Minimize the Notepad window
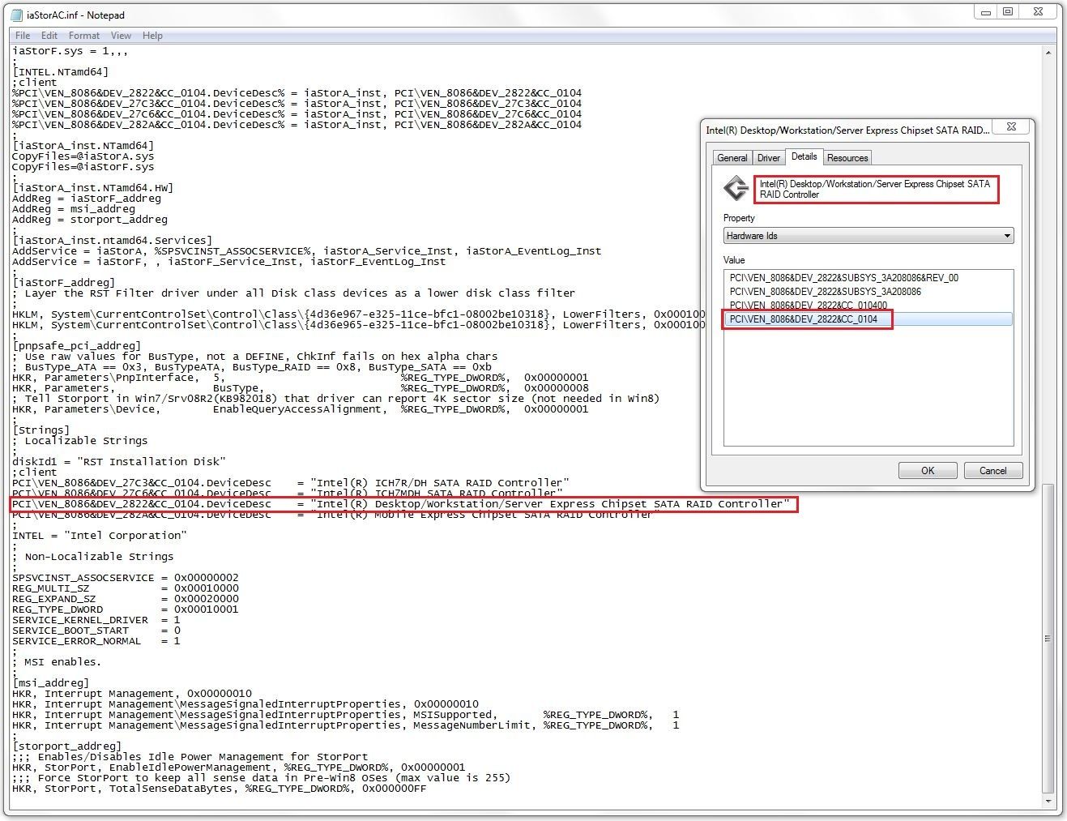The height and width of the screenshot is (821, 1067). click(985, 11)
